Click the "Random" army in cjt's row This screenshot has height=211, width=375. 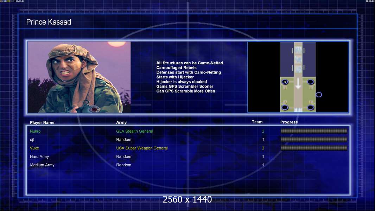point(123,140)
